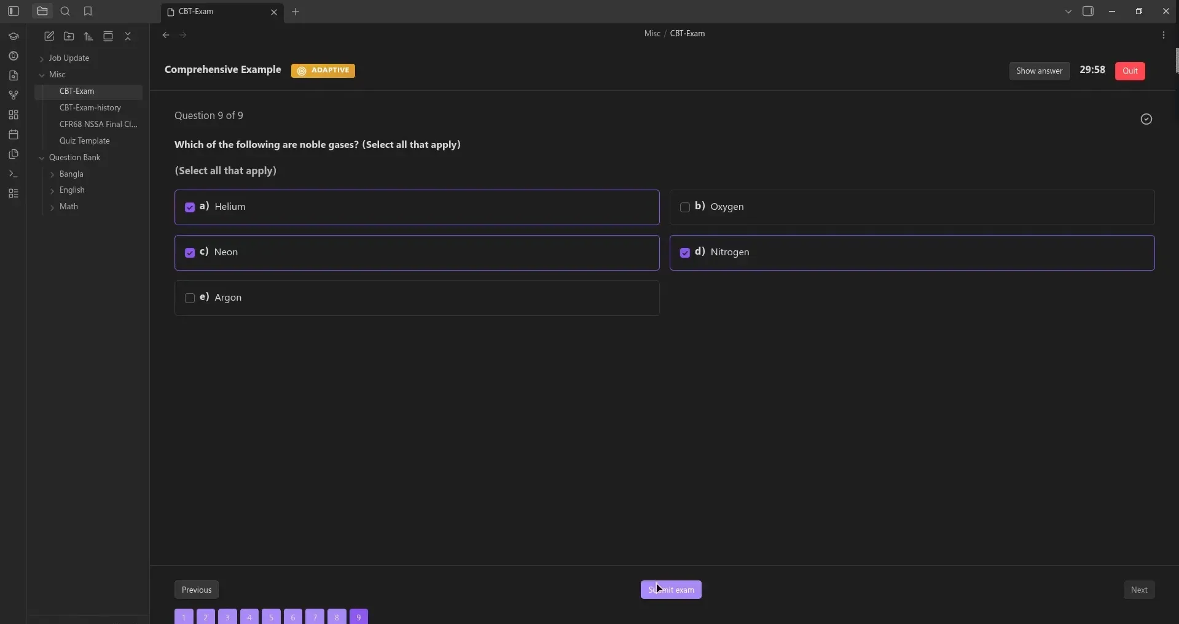Screen dimensions: 1179x624
Task: Click the Previous button
Action: (x=197, y=590)
